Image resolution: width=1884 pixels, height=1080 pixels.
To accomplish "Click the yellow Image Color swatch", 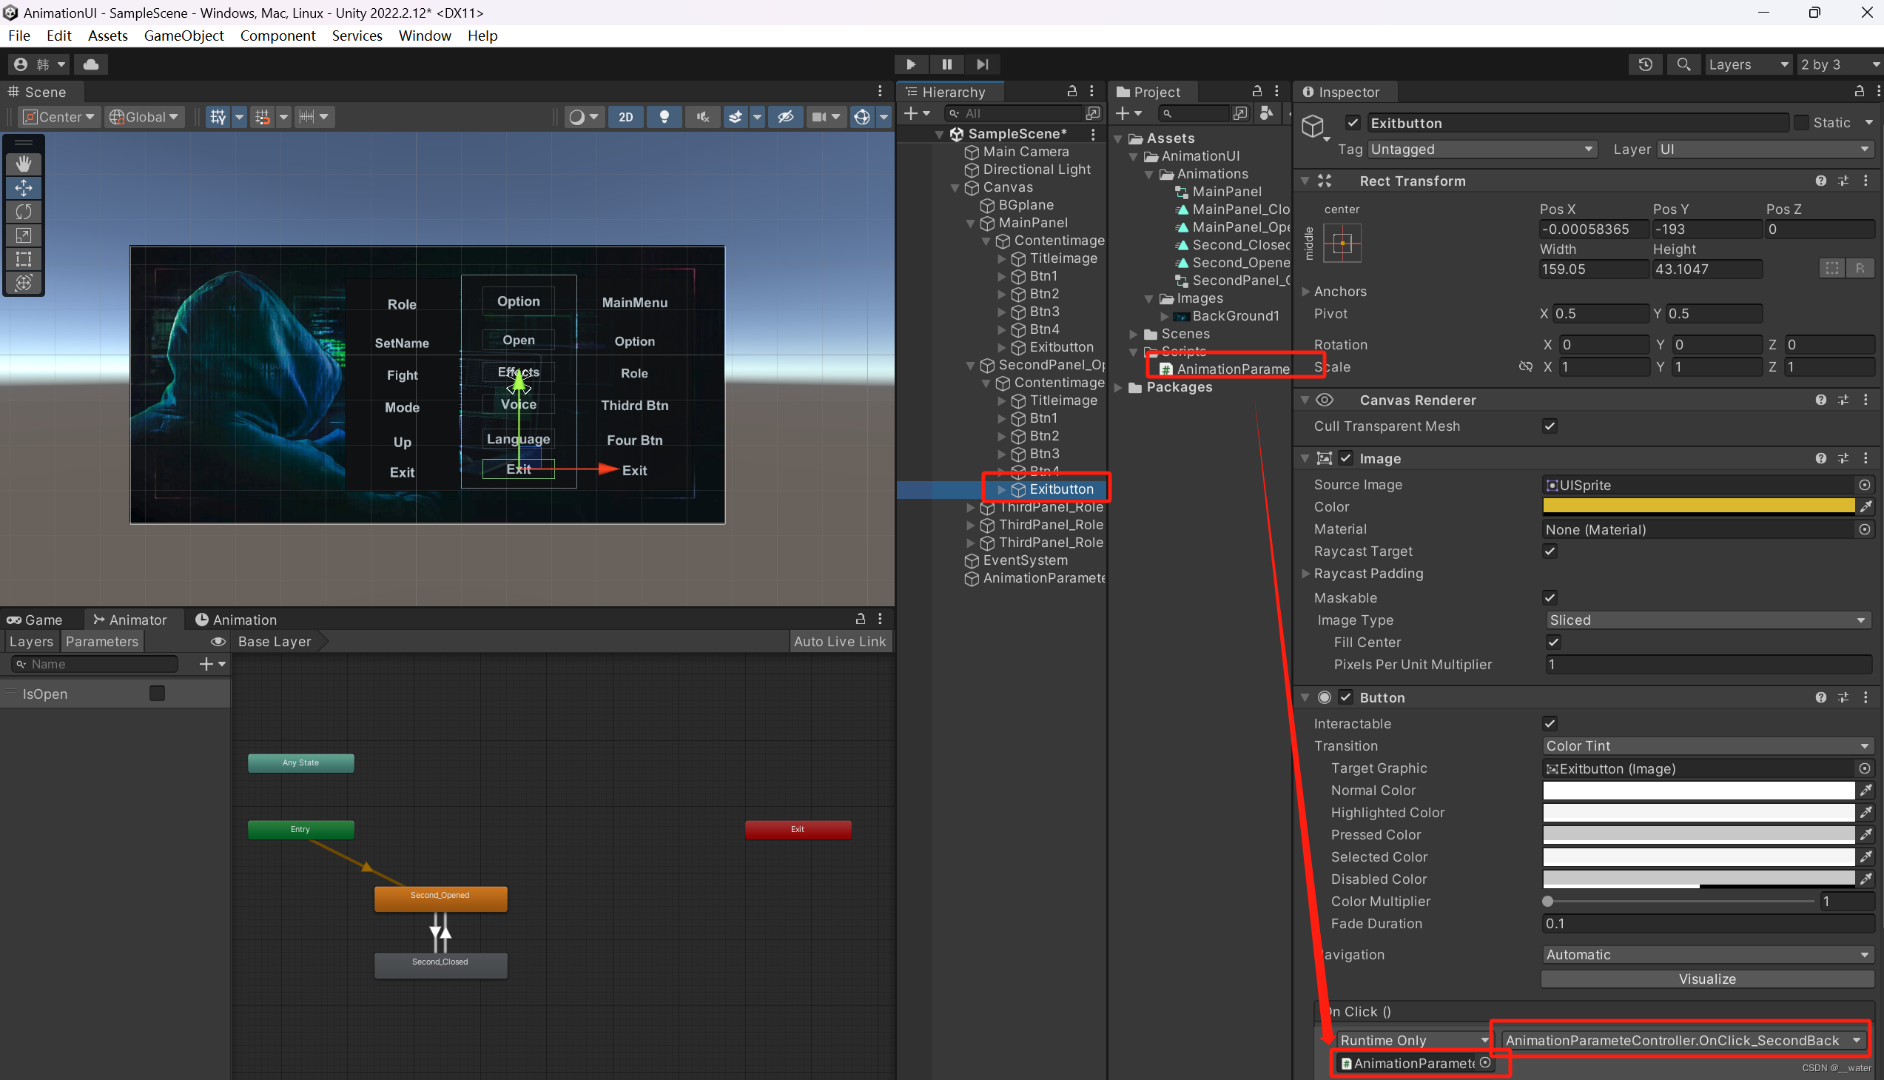I will pos(1698,506).
